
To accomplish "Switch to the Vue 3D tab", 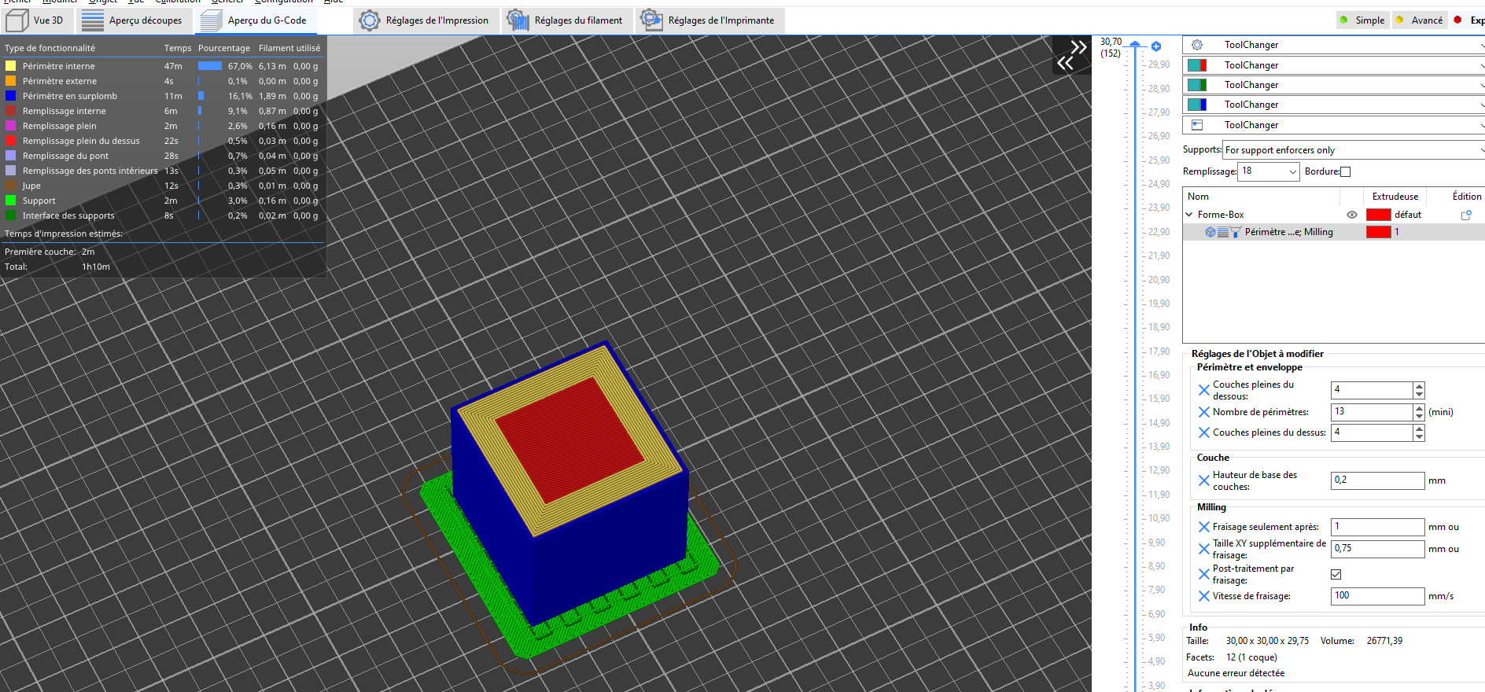I will point(36,20).
